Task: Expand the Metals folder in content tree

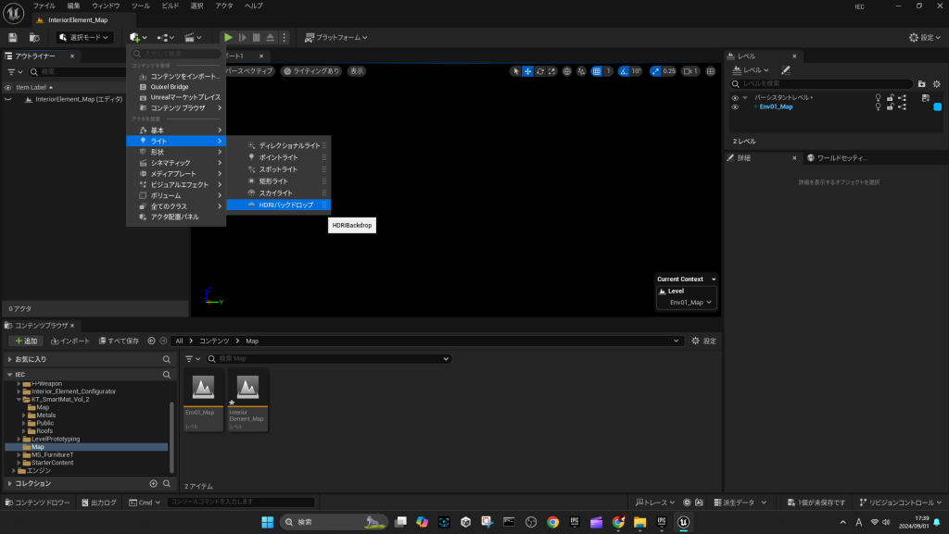Action: (25, 416)
